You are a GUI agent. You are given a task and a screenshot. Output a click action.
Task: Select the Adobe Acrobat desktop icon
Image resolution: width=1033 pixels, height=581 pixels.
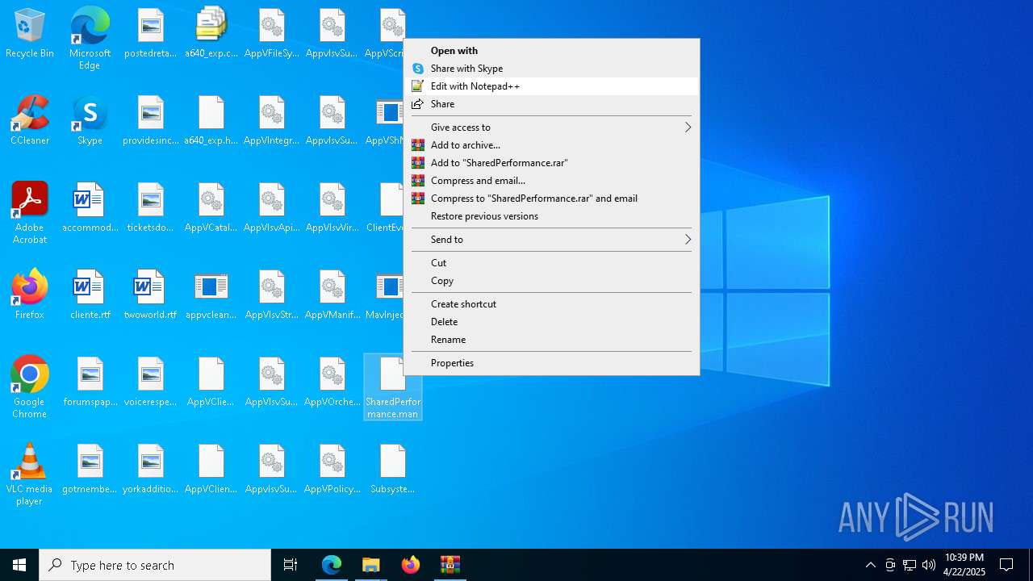coord(30,213)
